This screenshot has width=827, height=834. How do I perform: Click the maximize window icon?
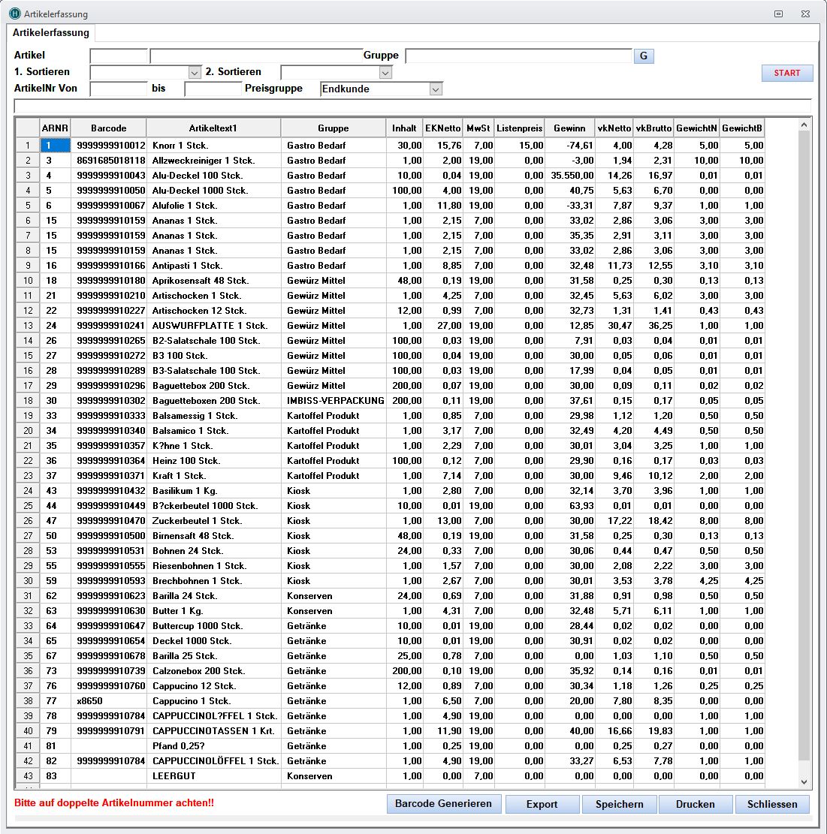[779, 14]
